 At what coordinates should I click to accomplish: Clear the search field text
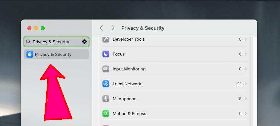pos(84,42)
